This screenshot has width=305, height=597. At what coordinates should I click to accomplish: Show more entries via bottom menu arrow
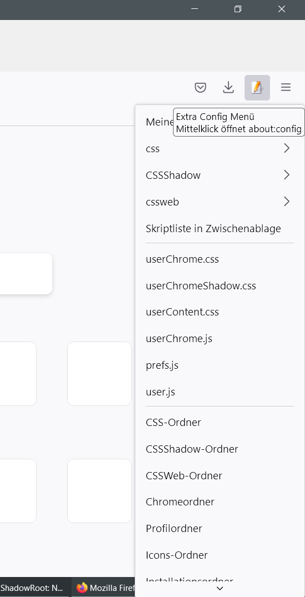click(x=220, y=589)
